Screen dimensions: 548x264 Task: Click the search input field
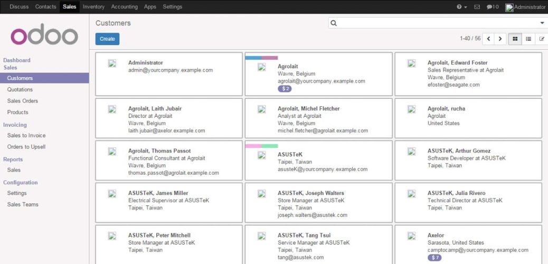(438, 23)
